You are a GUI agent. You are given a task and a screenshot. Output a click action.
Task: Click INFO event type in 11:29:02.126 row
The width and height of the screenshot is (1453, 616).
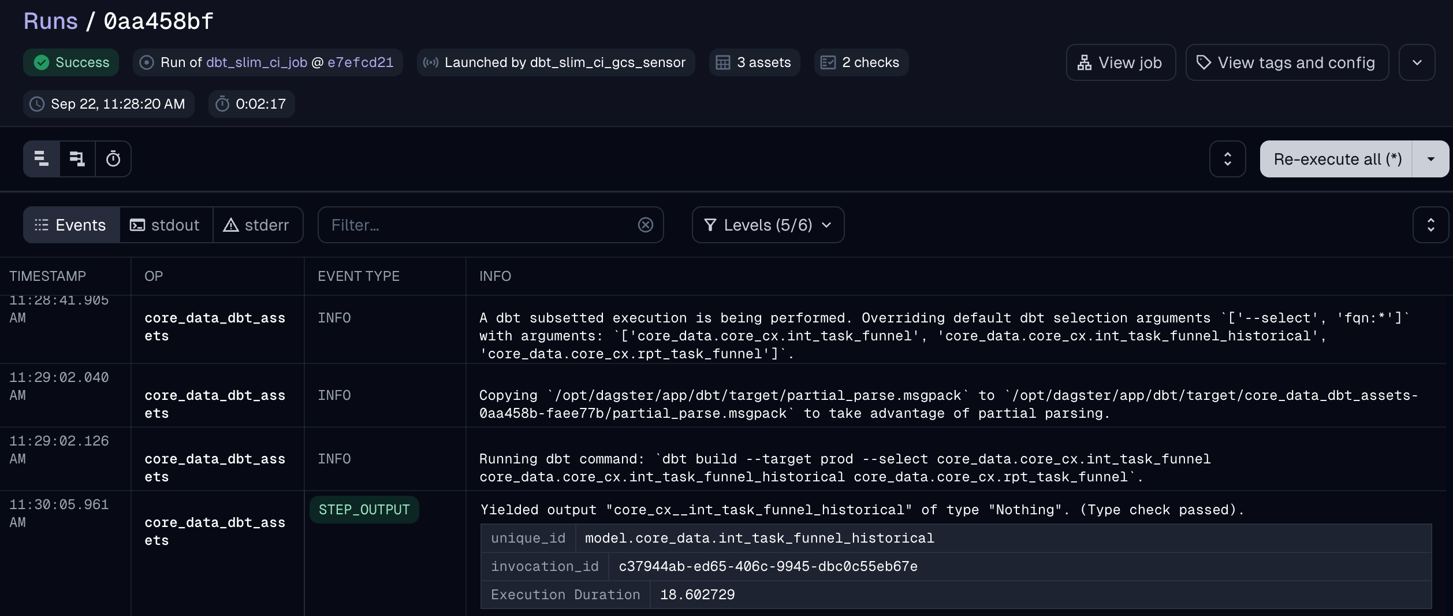pos(334,459)
